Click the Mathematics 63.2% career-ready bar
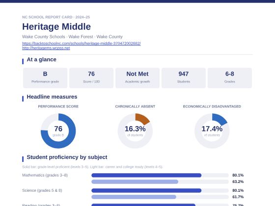The width and height of the screenshot is (275, 206). pos(160,181)
